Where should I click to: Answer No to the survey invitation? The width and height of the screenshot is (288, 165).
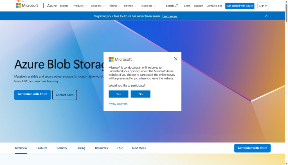point(141,94)
